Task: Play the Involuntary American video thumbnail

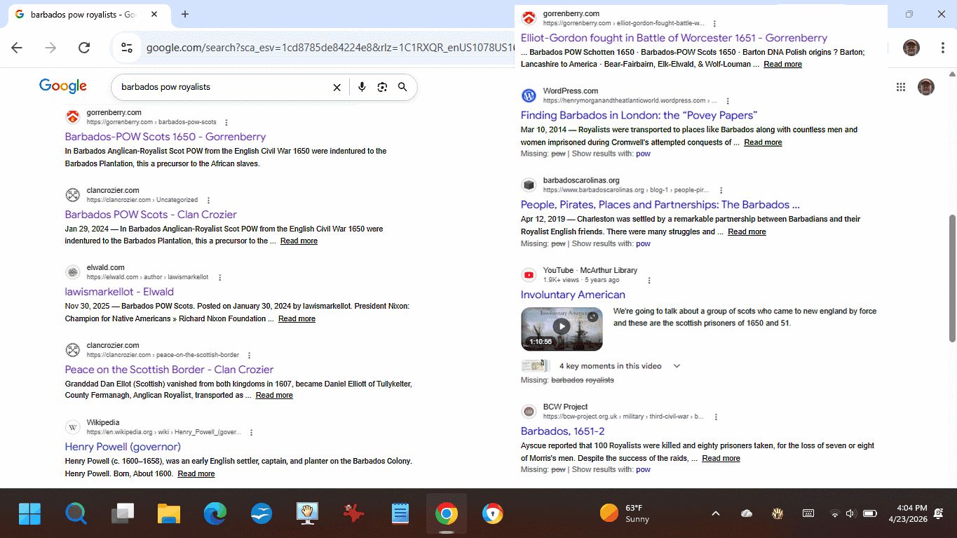Action: tap(562, 327)
